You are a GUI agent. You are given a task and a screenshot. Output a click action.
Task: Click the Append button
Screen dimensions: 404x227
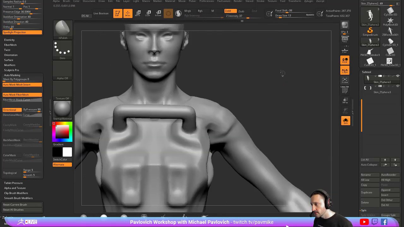point(389,190)
